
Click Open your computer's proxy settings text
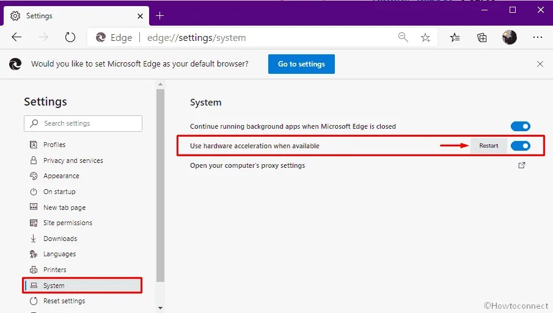click(x=247, y=165)
